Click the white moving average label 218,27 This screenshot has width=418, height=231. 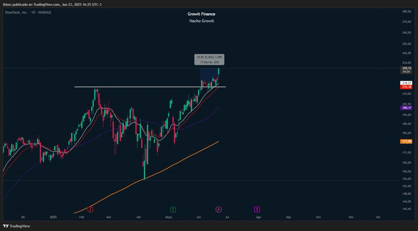(407, 83)
